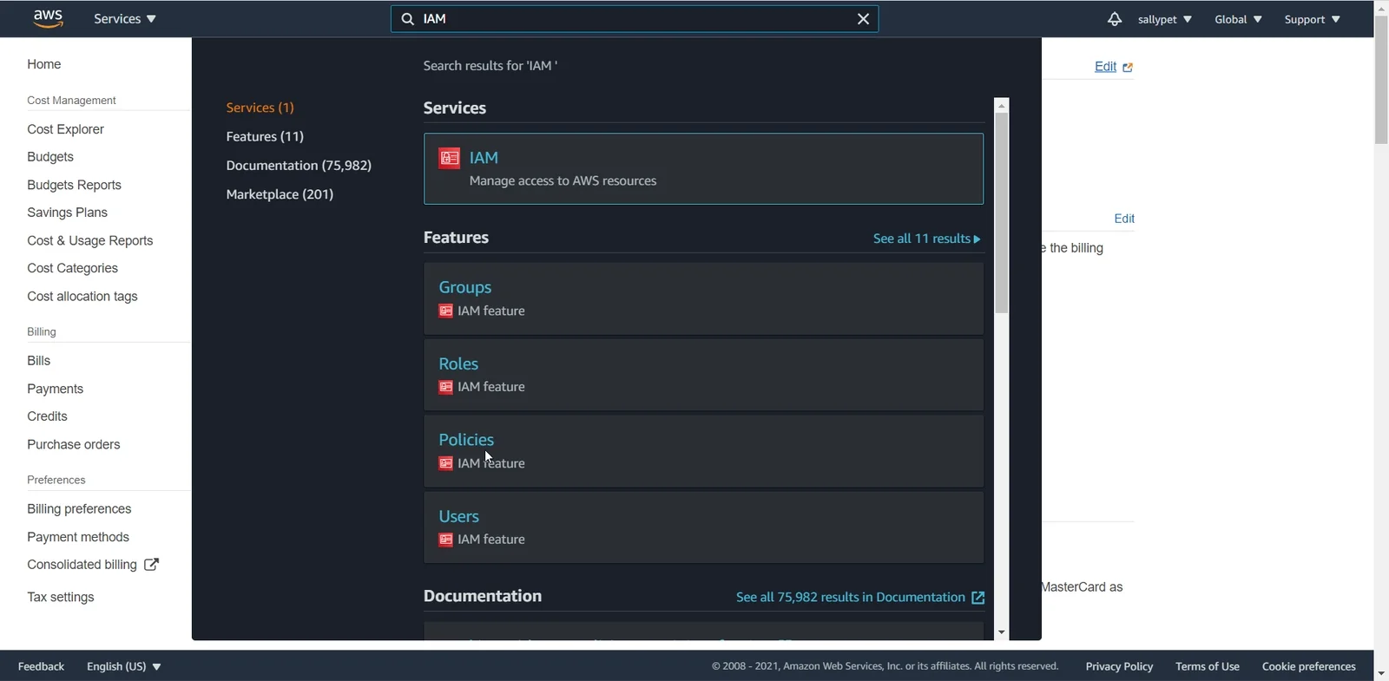Open the Groups feature result
Image resolution: width=1389 pixels, height=681 pixels.
coord(703,298)
